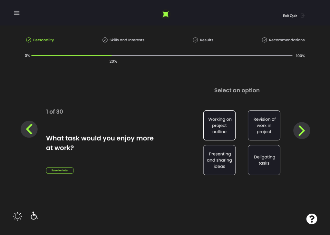Click the Exit Quiz link

(290, 15)
